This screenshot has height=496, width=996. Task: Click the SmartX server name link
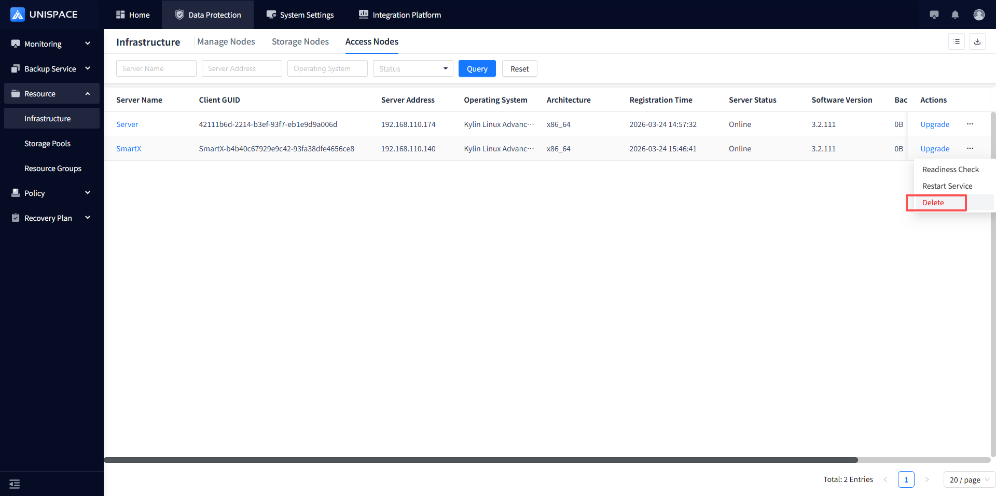tap(129, 149)
